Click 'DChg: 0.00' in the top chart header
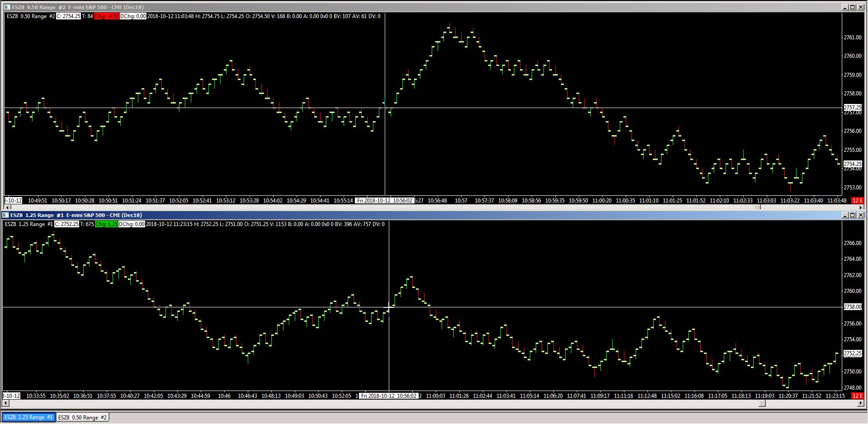Screen dimensions: 868x424 [133, 16]
